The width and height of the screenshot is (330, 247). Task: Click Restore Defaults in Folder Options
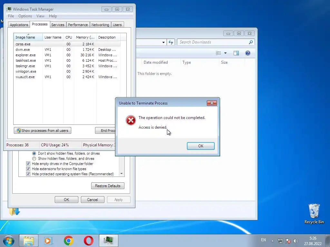pyautogui.click(x=108, y=186)
